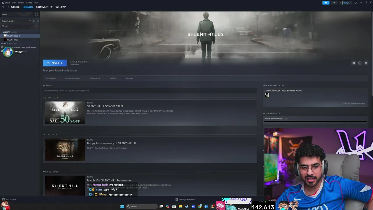Collapse the GAMES category

[6, 32]
